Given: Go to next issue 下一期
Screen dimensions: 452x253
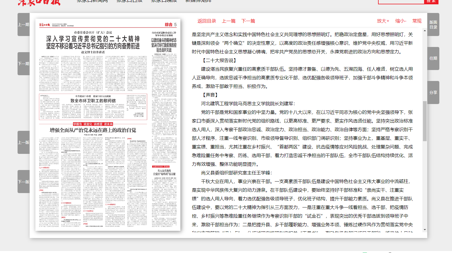Looking at the screenshot, I should click(24, 64).
